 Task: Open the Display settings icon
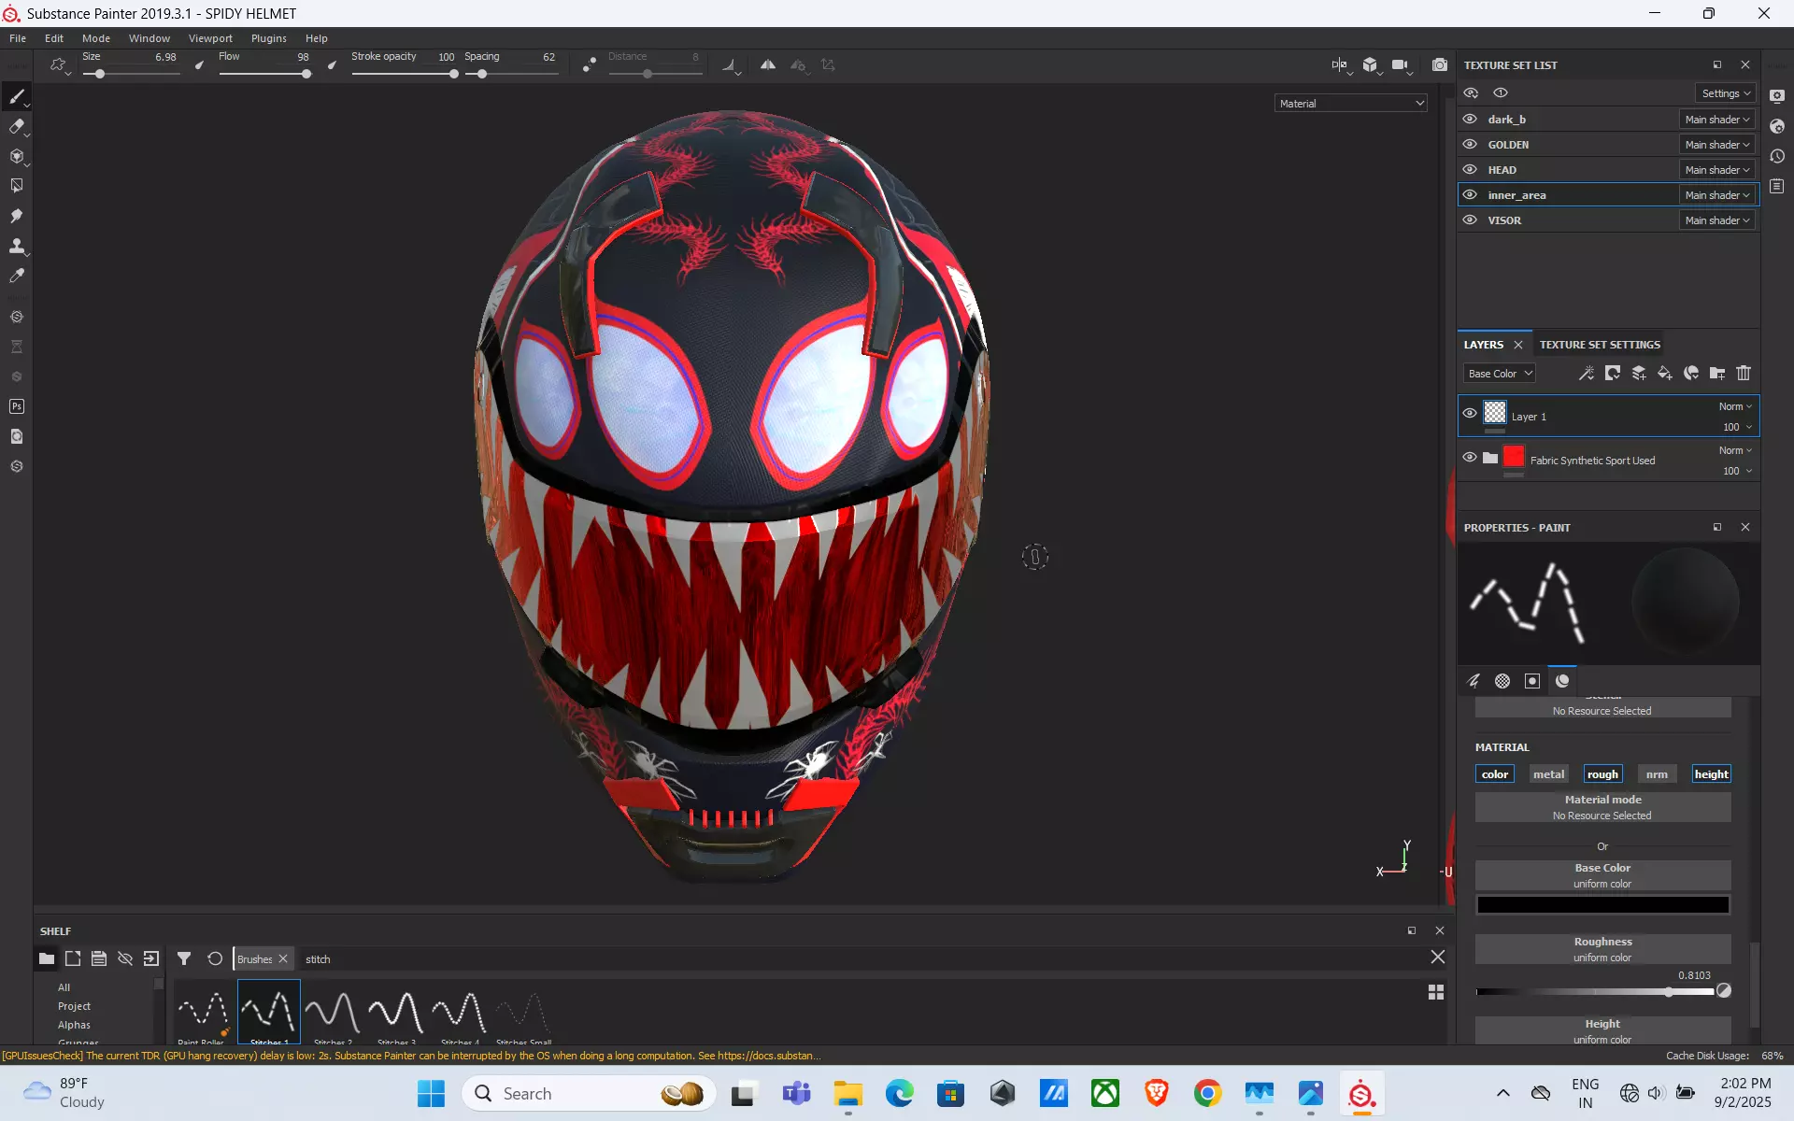tap(1777, 96)
